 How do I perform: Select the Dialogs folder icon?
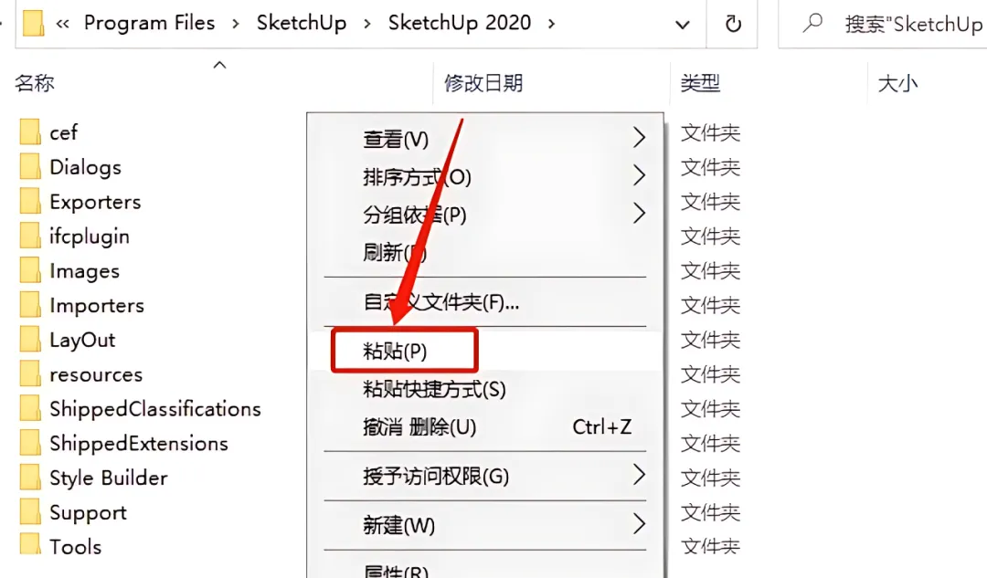click(29, 167)
